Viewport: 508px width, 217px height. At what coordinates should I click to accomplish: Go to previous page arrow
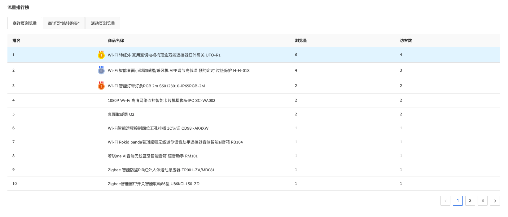tap(445, 201)
